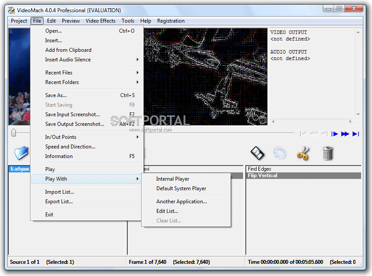The height and width of the screenshot is (276, 372).
Task: Open the Tools menu
Action: [x=128, y=21]
